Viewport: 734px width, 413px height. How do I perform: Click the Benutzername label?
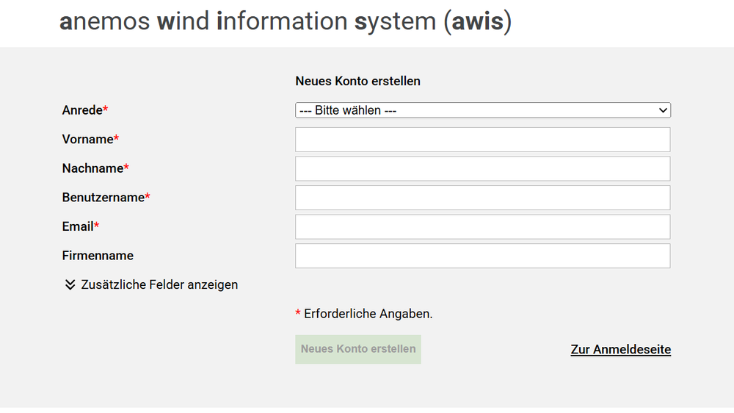(x=106, y=198)
